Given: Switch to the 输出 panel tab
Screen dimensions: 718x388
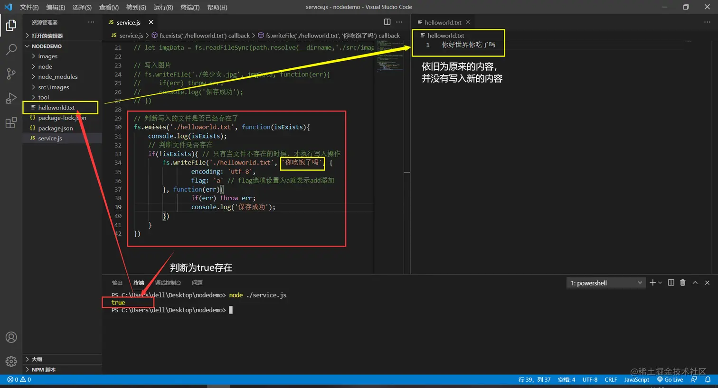Looking at the screenshot, I should tap(117, 283).
